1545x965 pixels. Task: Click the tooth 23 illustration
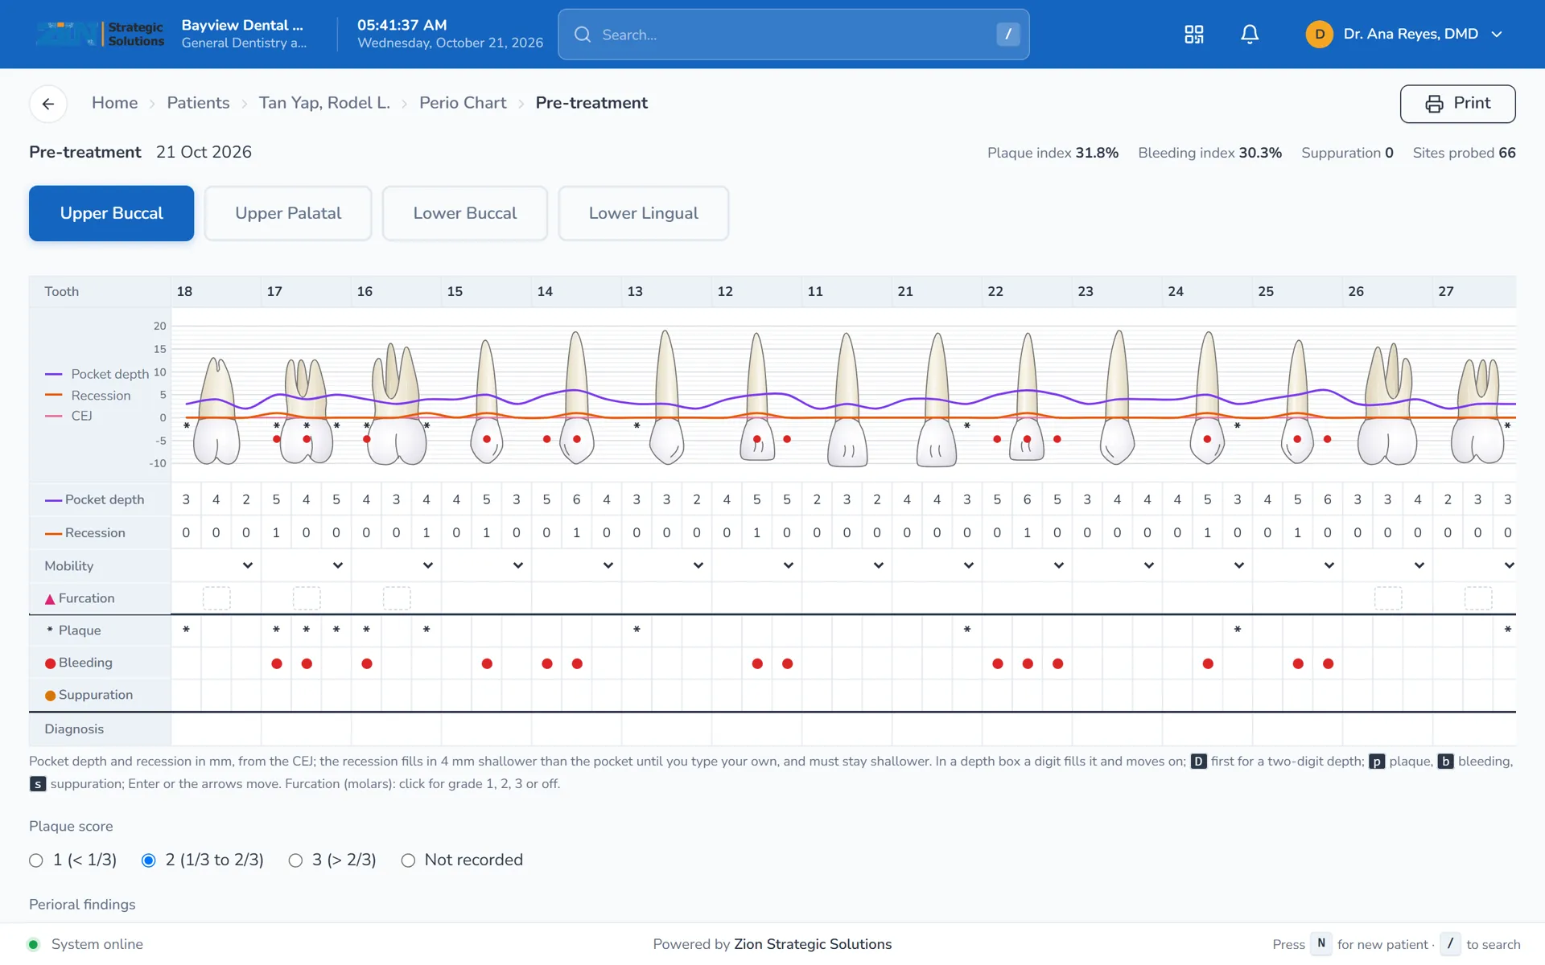tap(1118, 397)
